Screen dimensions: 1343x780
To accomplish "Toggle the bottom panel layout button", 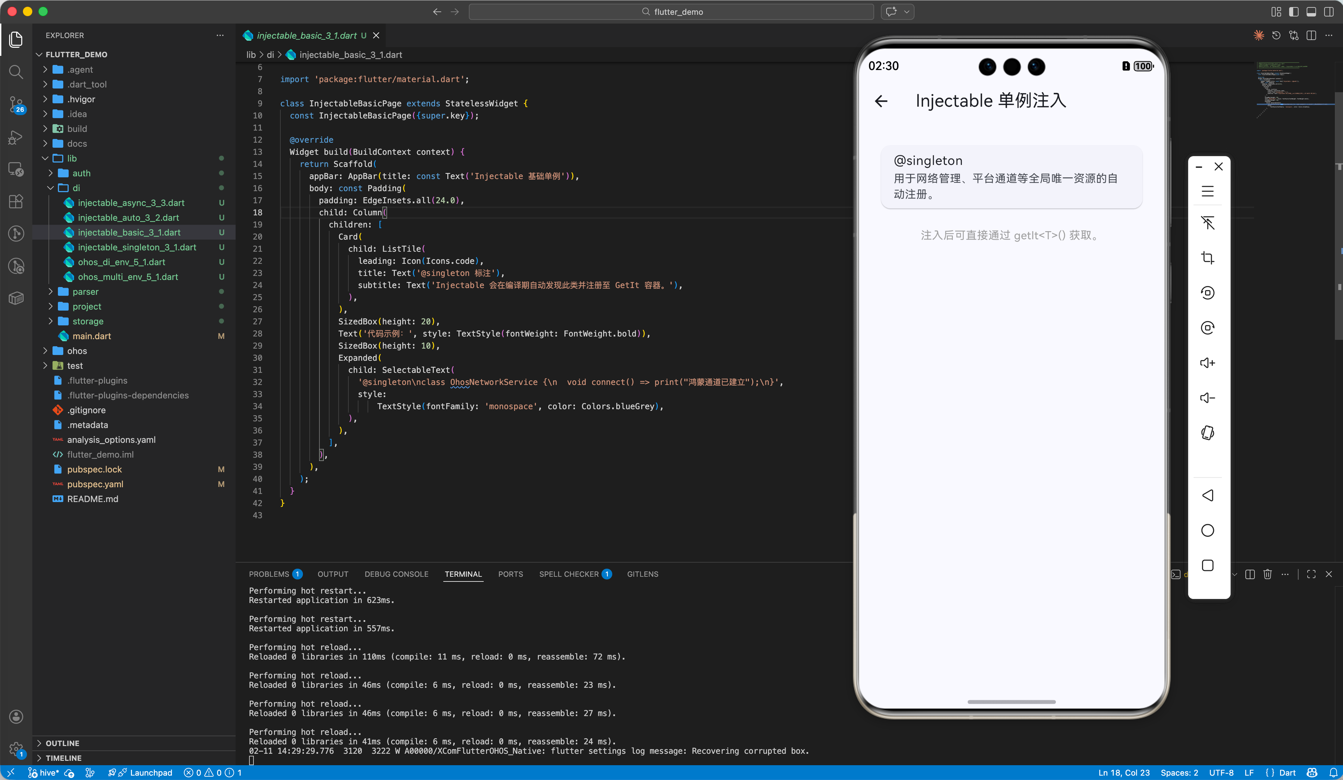I will point(1311,12).
